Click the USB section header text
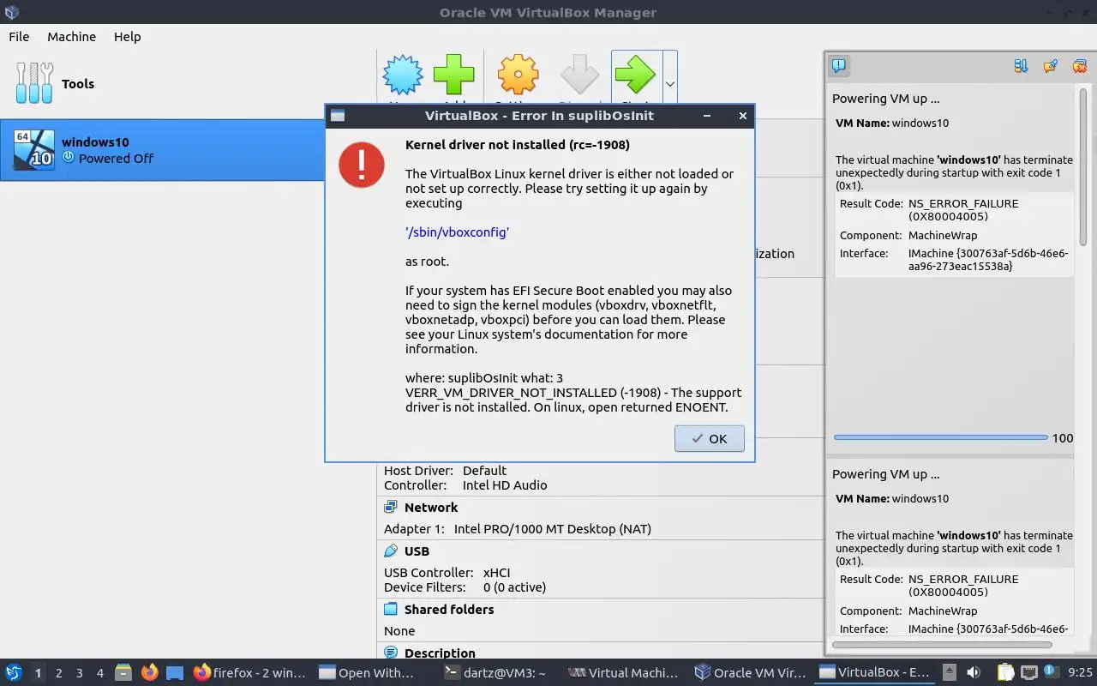The image size is (1097, 686). point(417,551)
